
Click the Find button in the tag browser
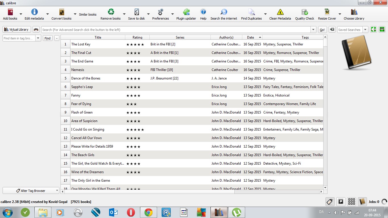pos(48,38)
